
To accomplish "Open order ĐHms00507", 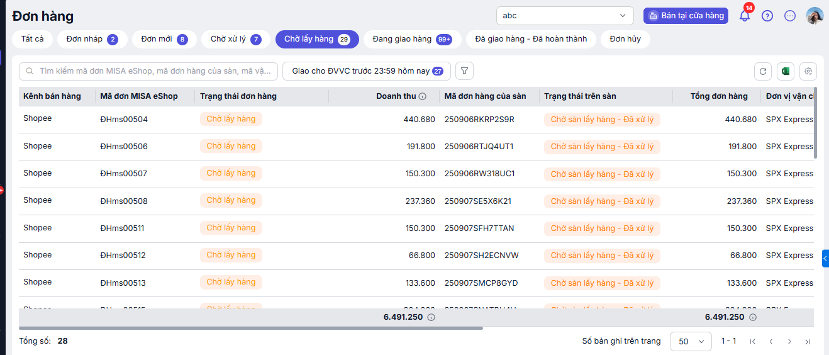I will (124, 174).
